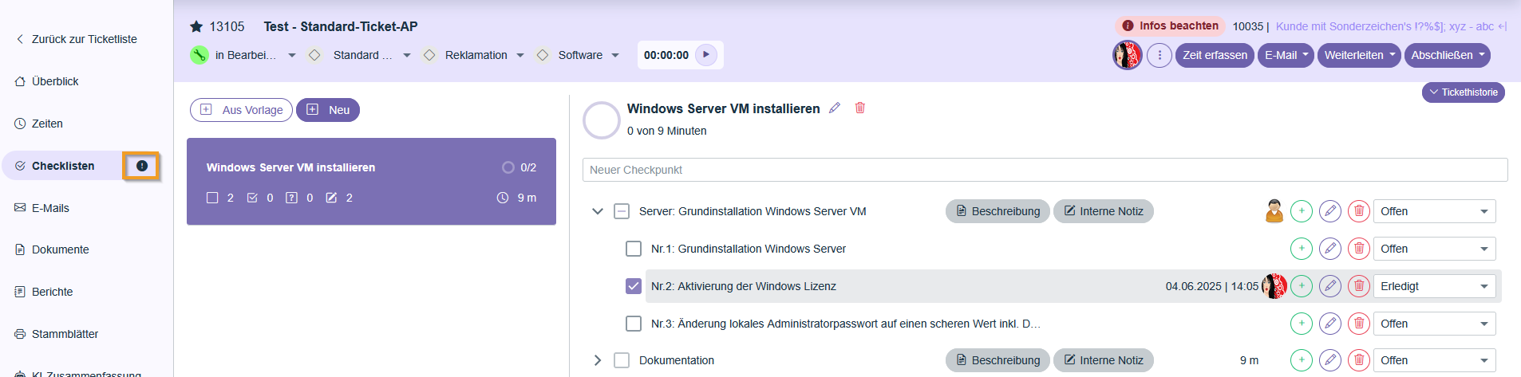Collapse the Server Grundinstallation group

[x=598, y=211]
